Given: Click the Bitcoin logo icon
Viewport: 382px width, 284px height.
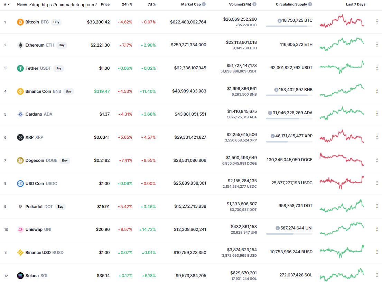Looking at the screenshot, I should 20,22.
